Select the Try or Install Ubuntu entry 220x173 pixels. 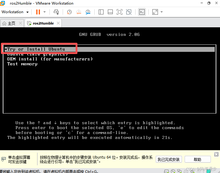coord(109,49)
